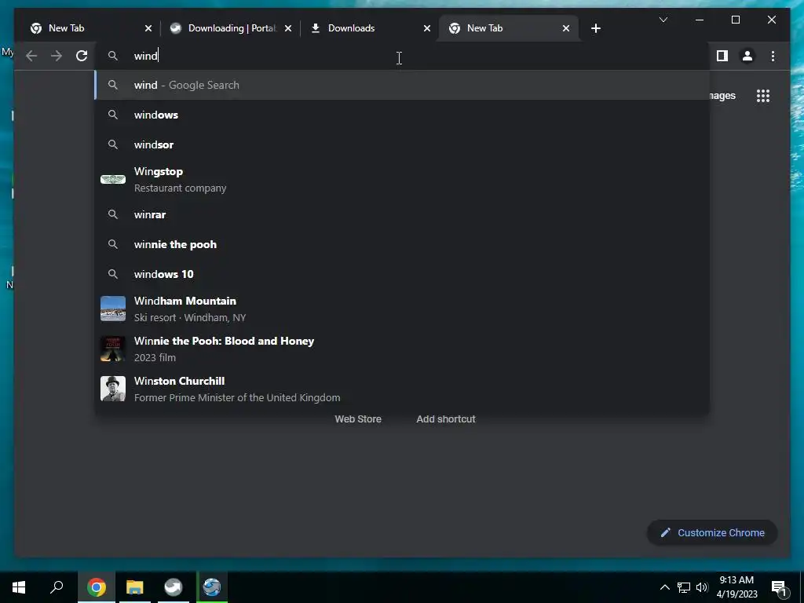Close the first New Tab tab

pos(148,28)
